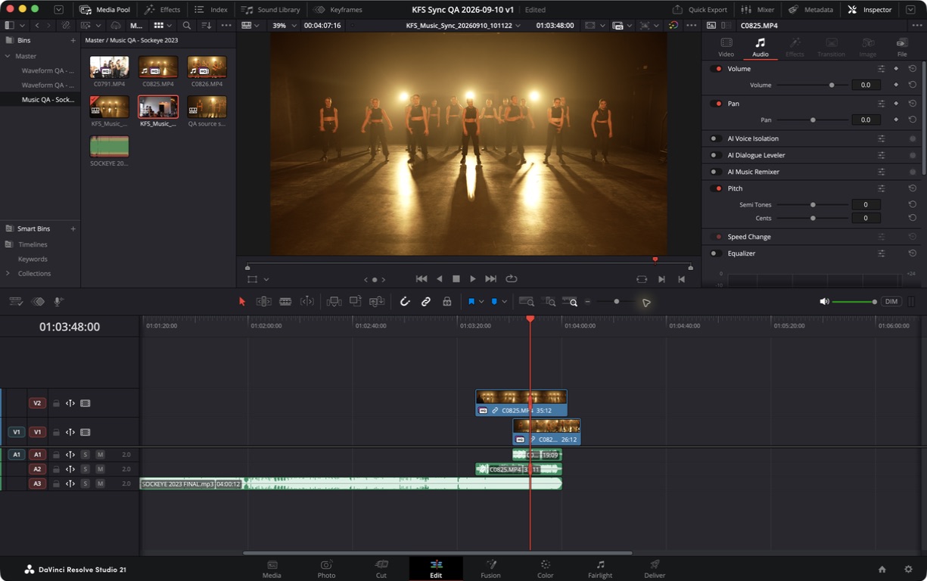Screen dimensions: 927x581
Task: Toggle Linked Selection chain icon
Action: pos(426,301)
